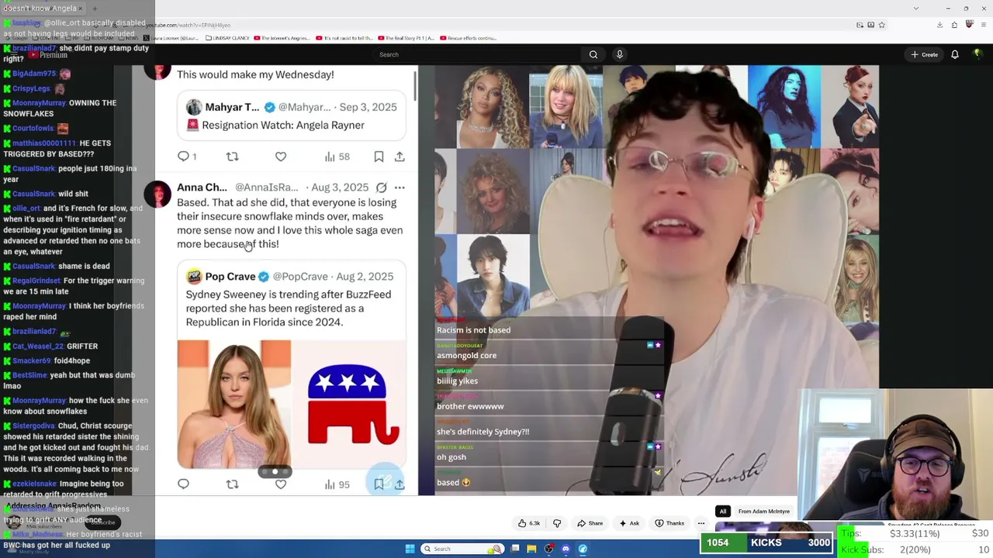This screenshot has height=558, width=993.
Task: Open browser downloads icon
Action: coord(939,25)
